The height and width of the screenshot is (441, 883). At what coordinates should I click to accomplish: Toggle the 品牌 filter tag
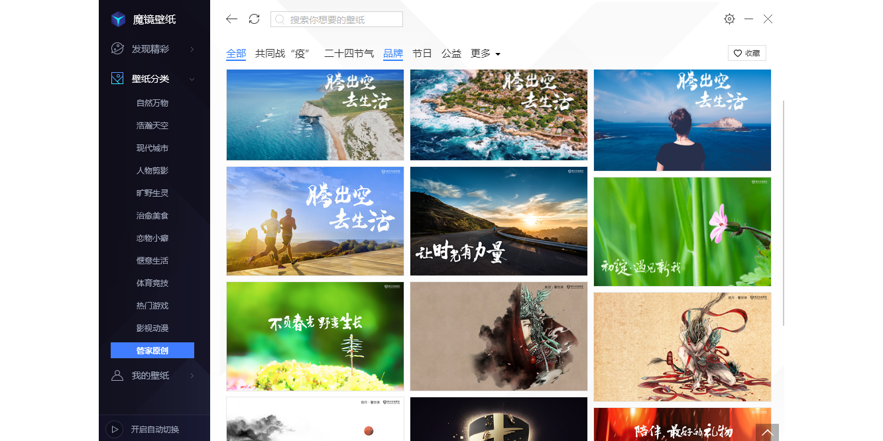(x=392, y=54)
